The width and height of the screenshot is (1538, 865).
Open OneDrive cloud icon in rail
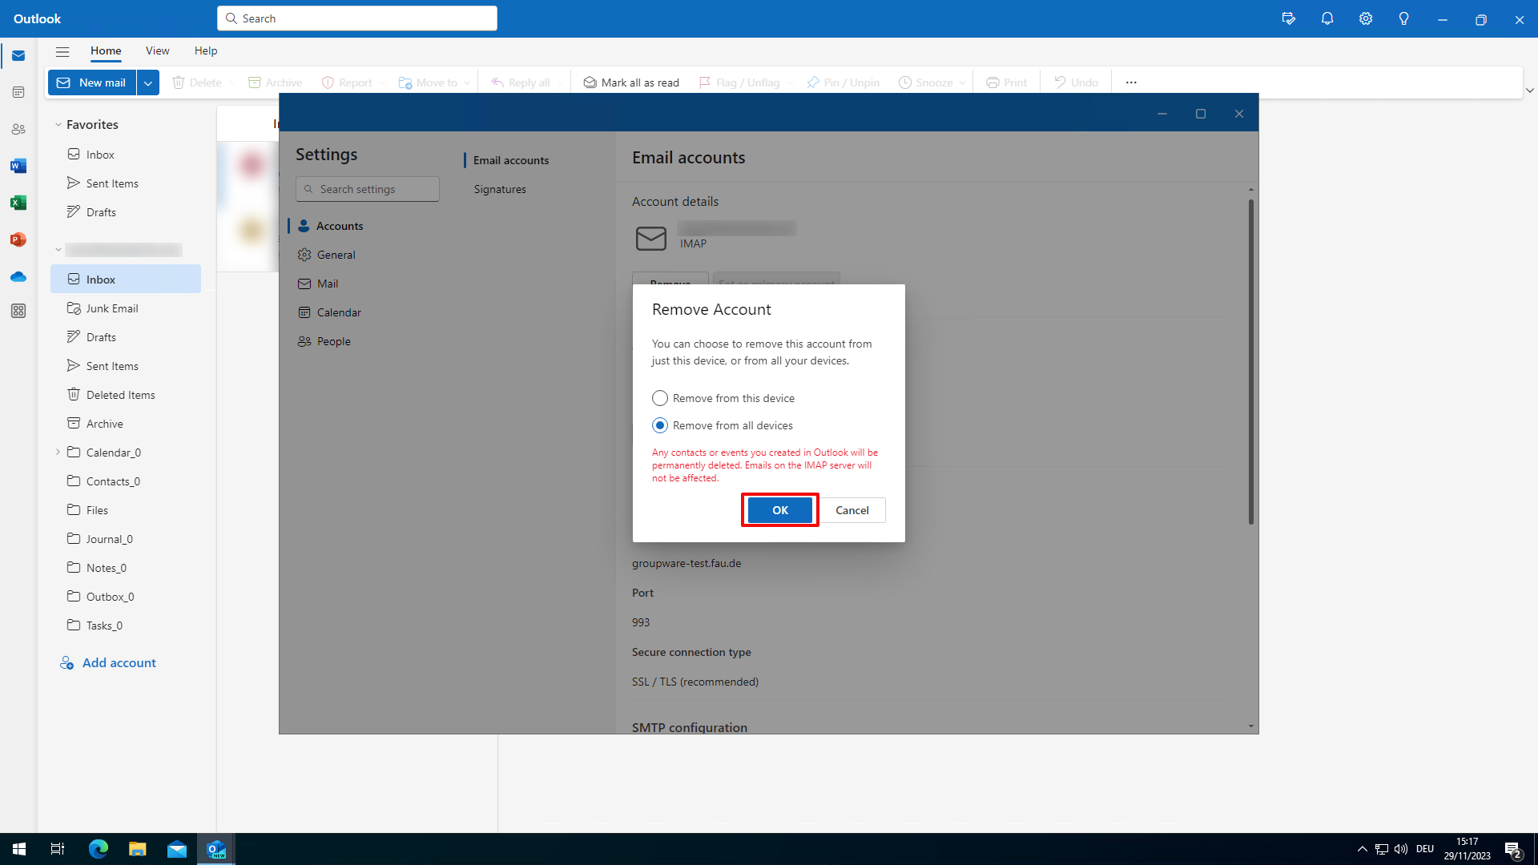[x=18, y=276]
